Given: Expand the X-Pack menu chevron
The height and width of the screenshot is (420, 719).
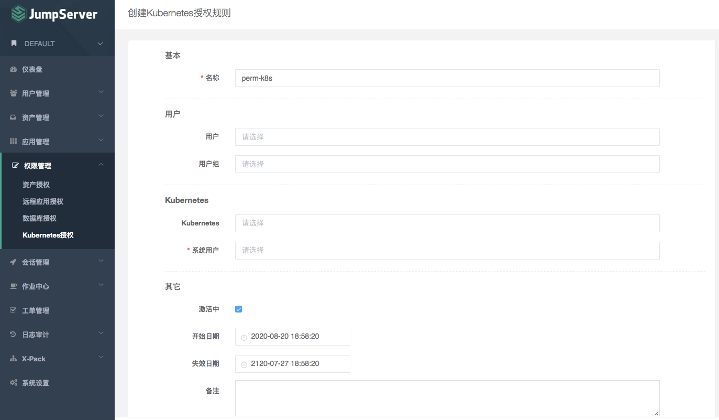Looking at the screenshot, I should click(x=101, y=358).
